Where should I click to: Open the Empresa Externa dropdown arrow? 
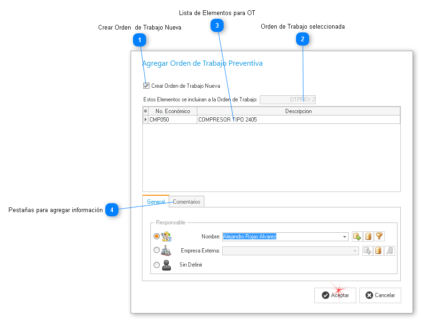[355, 251]
